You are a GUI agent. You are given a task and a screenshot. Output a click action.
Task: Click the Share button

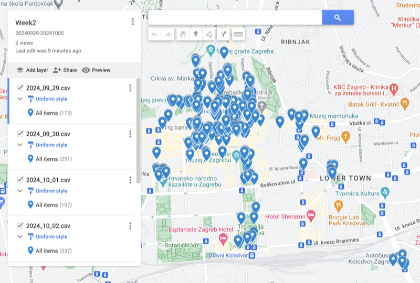65,70
